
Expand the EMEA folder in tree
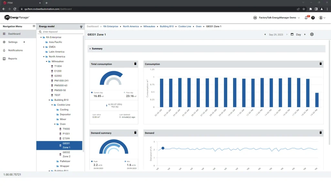click(44, 47)
